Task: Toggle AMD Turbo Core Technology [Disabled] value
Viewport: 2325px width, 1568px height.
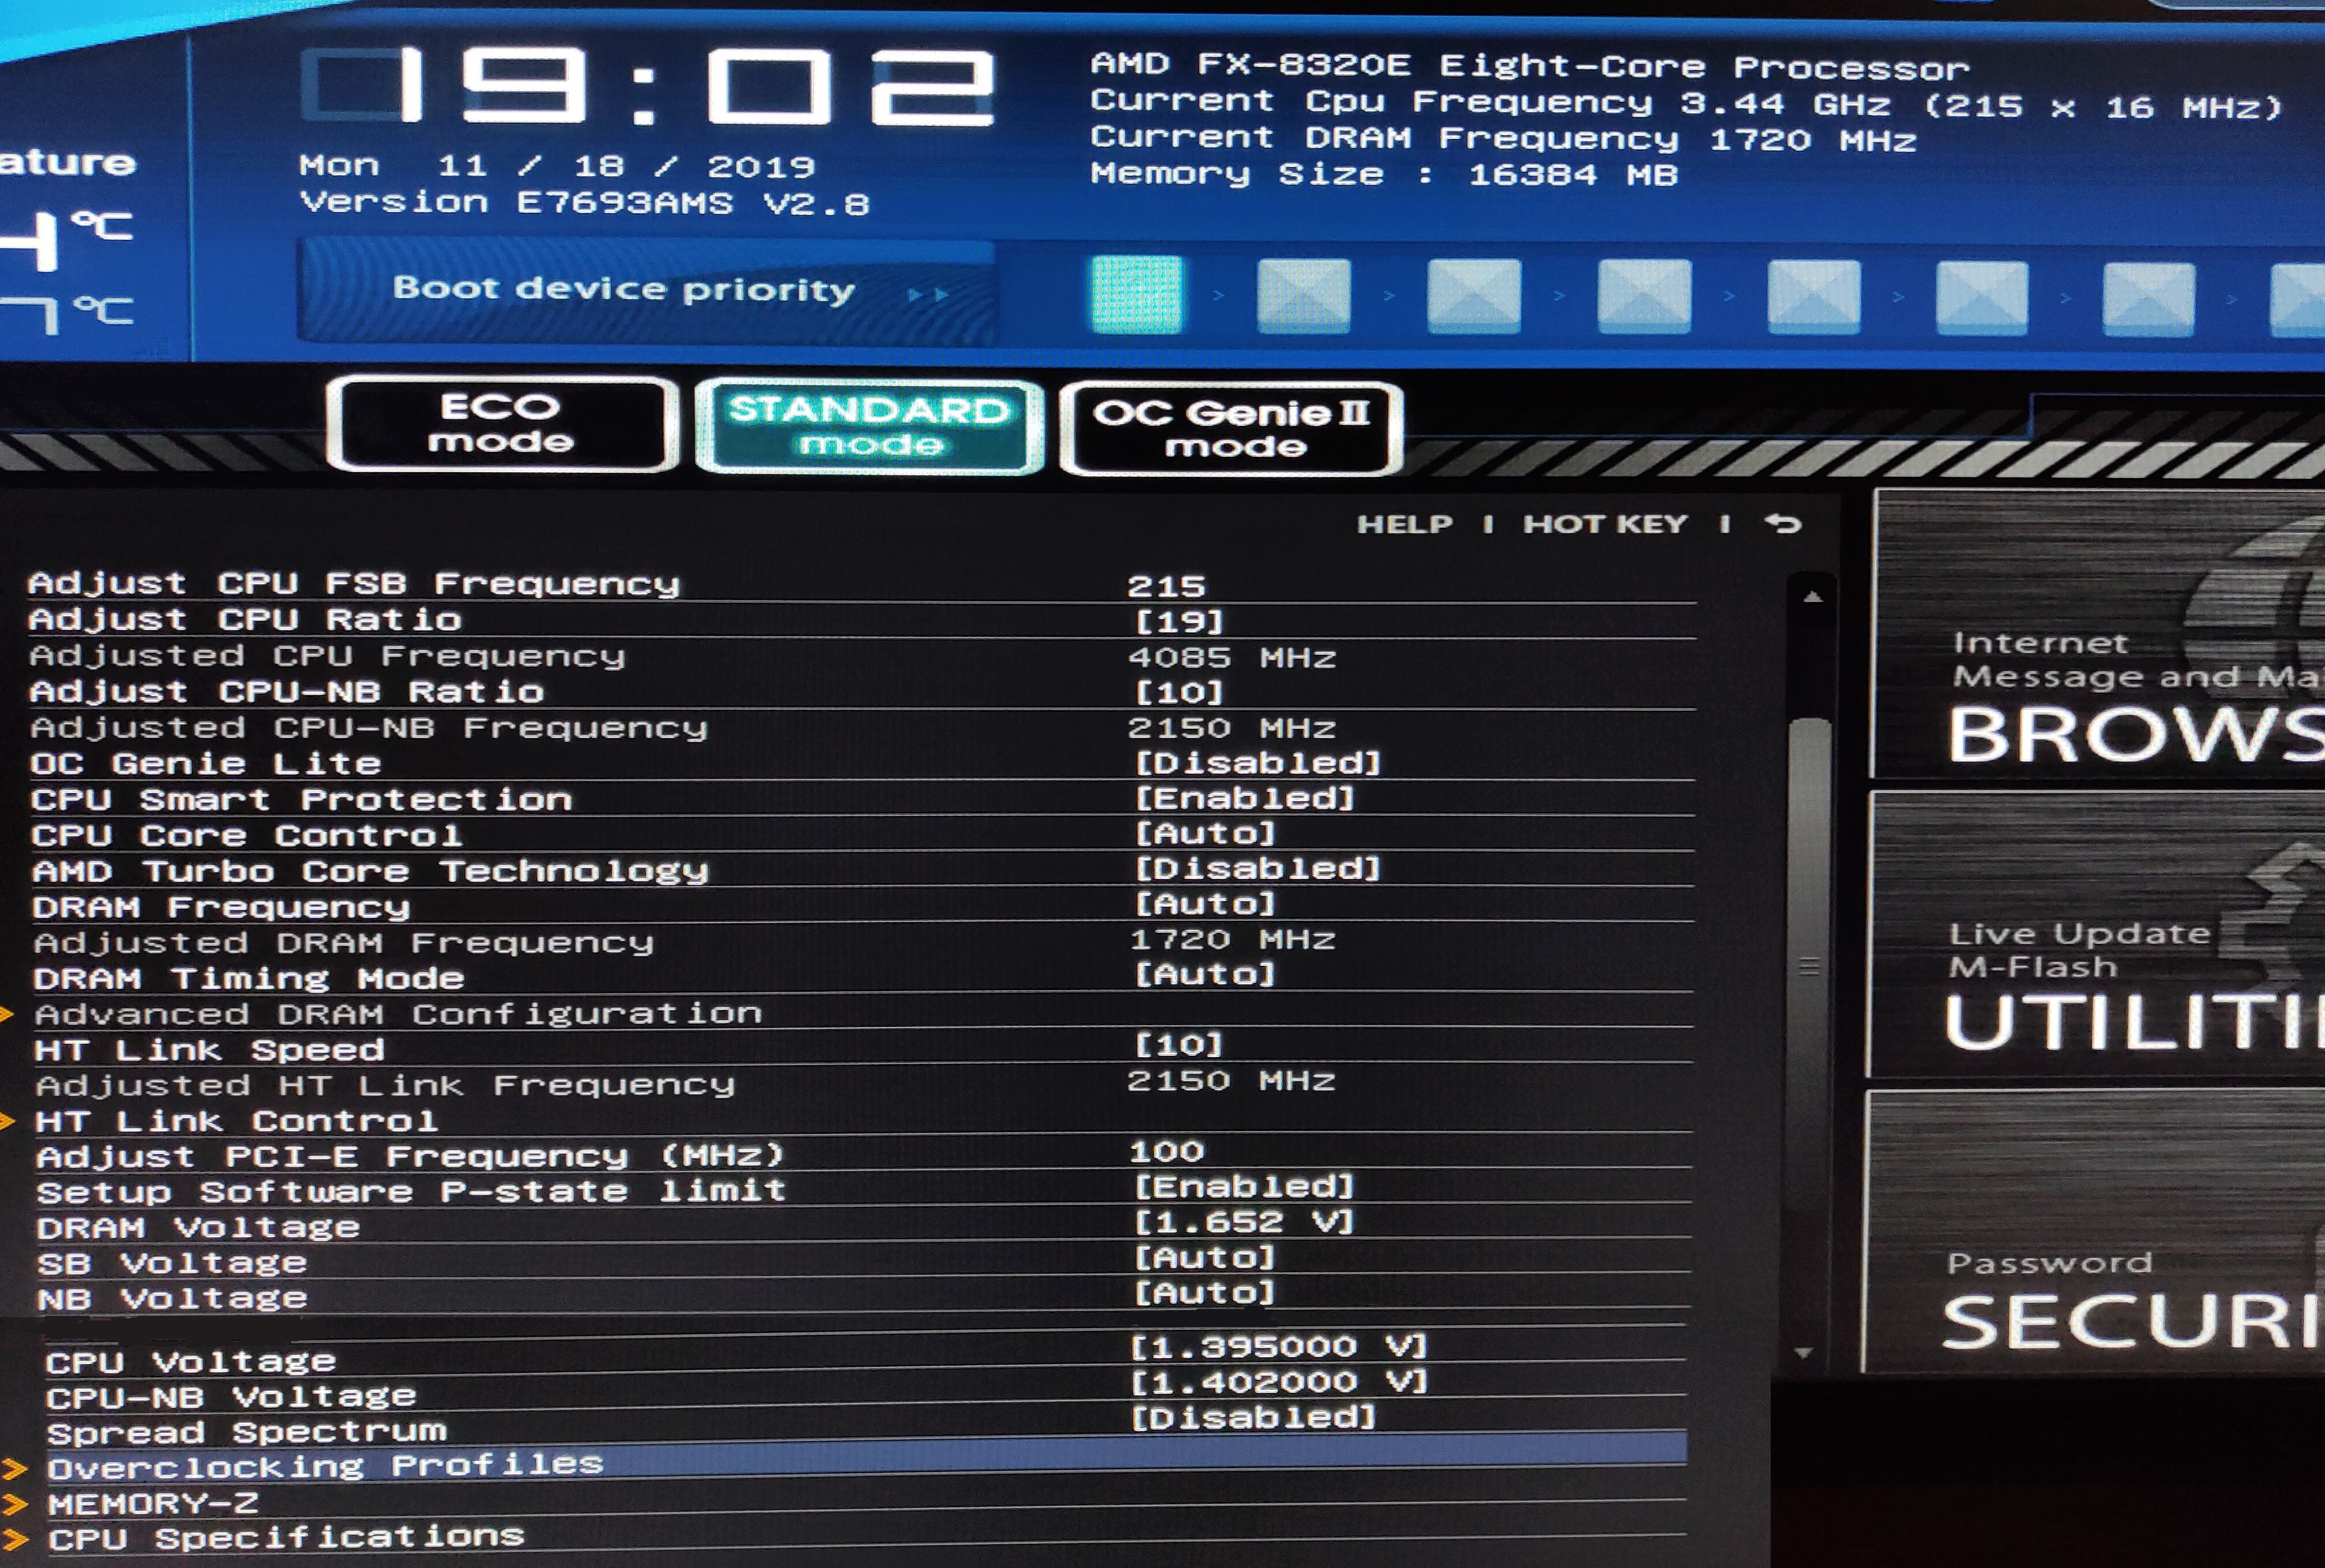Action: [x=1258, y=868]
